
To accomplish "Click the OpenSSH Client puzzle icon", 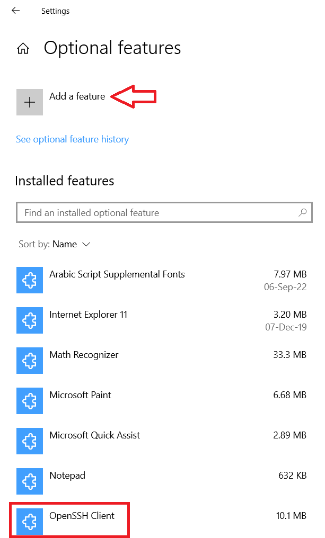I will pos(30,522).
